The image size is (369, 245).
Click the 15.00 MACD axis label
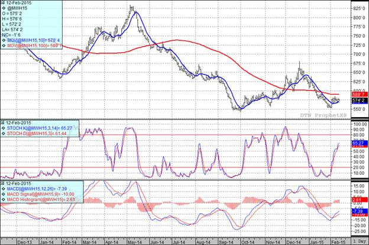pyautogui.click(x=360, y=186)
